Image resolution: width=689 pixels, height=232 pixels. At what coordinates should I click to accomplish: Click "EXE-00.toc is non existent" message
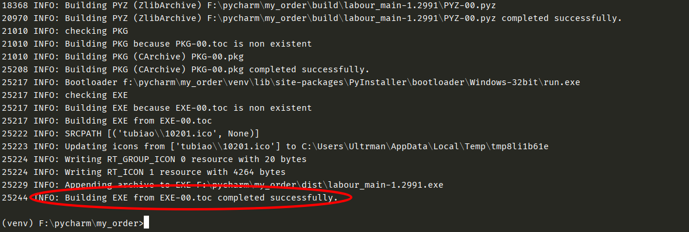pos(244,108)
